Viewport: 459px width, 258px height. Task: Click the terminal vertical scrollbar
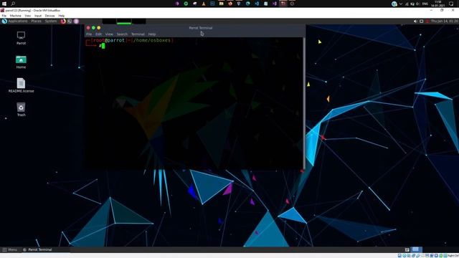[304, 103]
